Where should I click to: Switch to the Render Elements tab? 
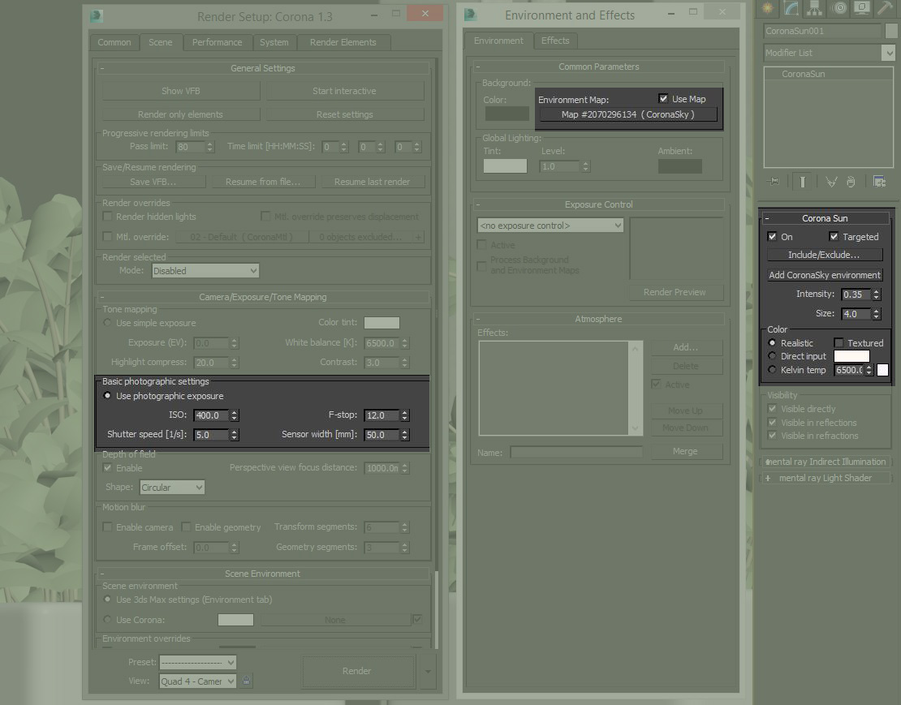343,42
